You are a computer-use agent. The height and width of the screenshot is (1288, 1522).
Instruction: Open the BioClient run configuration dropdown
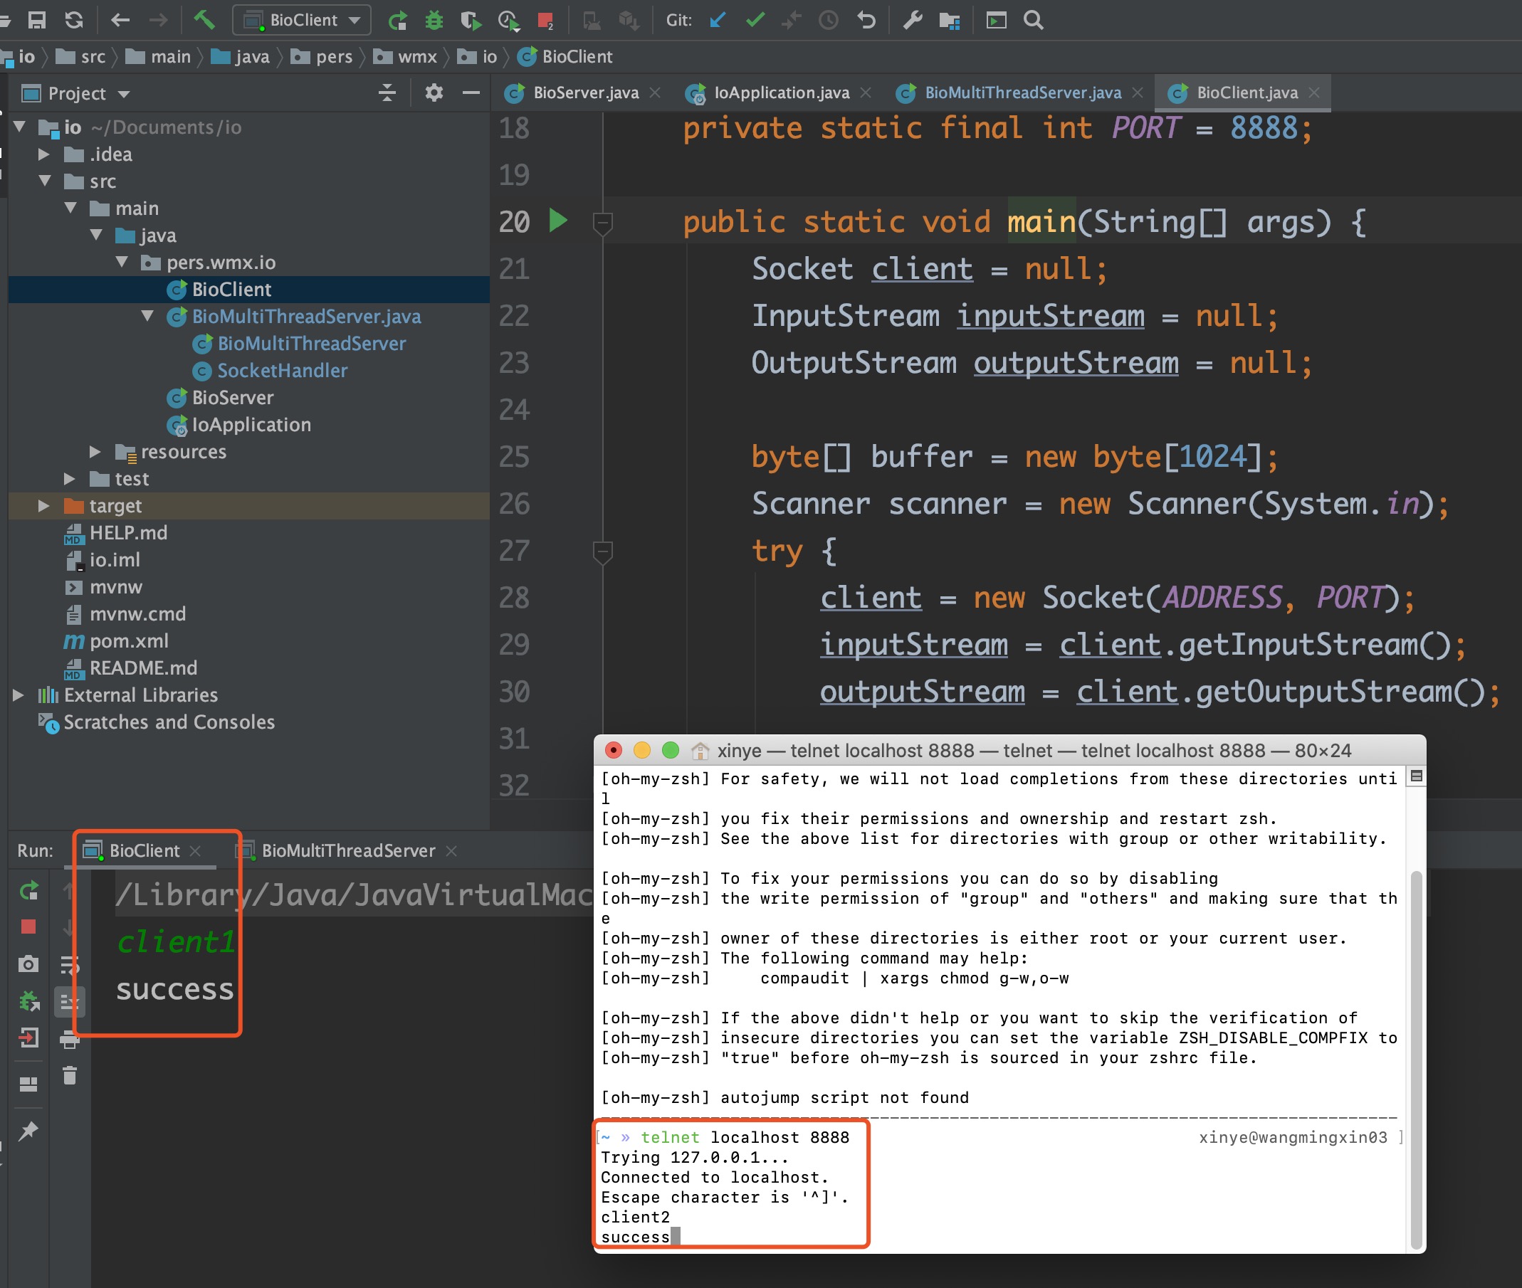[303, 20]
